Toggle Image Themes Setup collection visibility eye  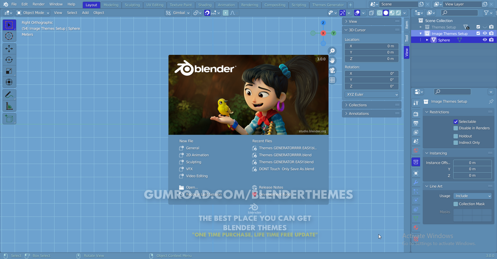click(485, 34)
